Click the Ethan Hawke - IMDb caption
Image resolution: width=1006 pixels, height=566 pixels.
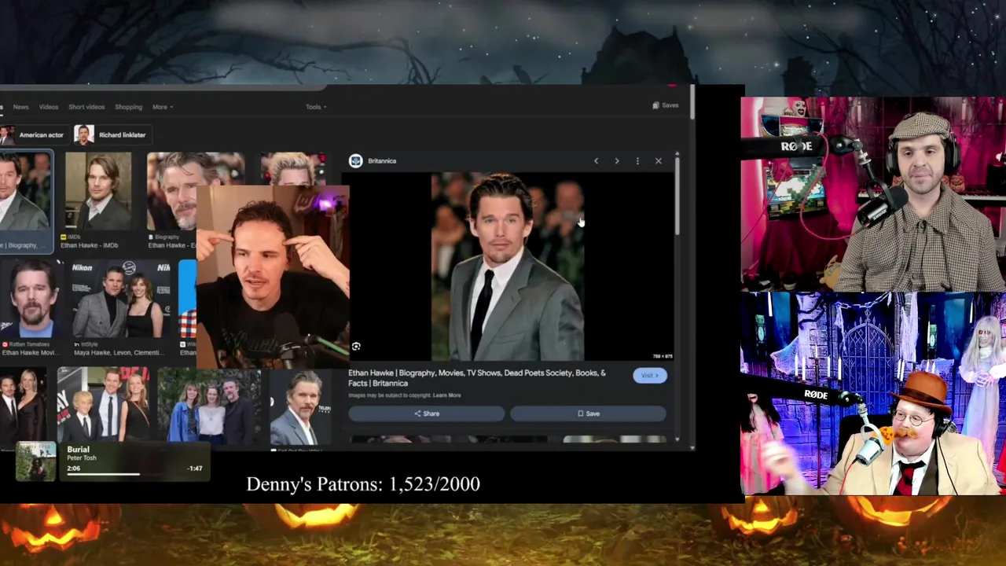pyautogui.click(x=90, y=245)
